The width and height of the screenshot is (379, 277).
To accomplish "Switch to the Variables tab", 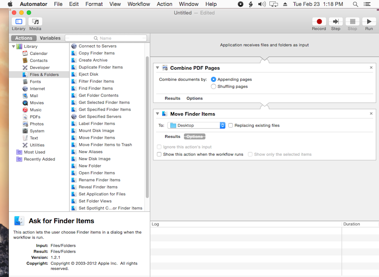I will tap(50, 38).
